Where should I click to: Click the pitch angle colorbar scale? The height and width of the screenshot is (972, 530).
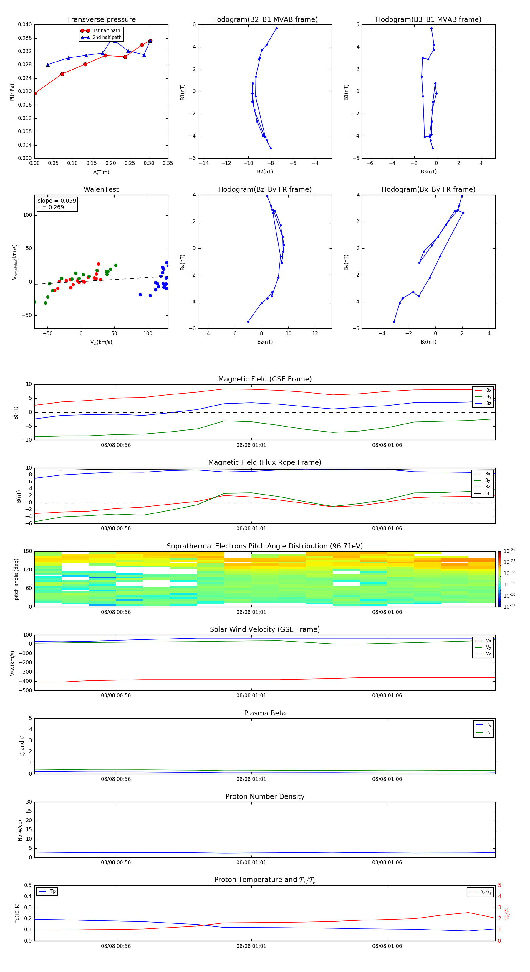[499, 579]
